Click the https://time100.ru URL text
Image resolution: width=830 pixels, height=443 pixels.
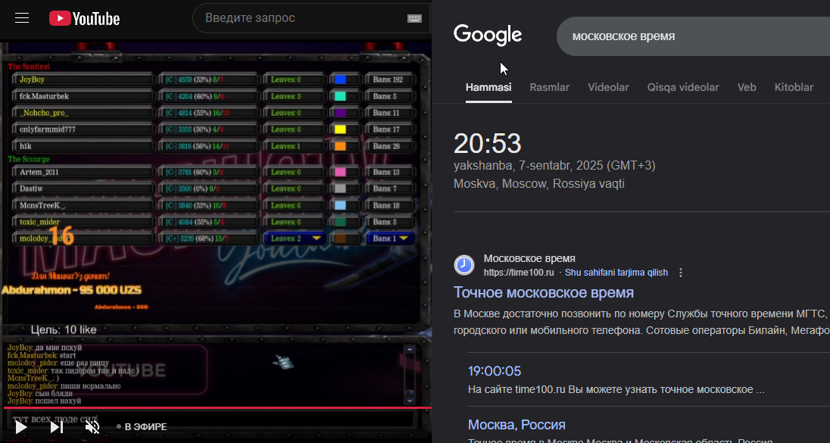519,273
